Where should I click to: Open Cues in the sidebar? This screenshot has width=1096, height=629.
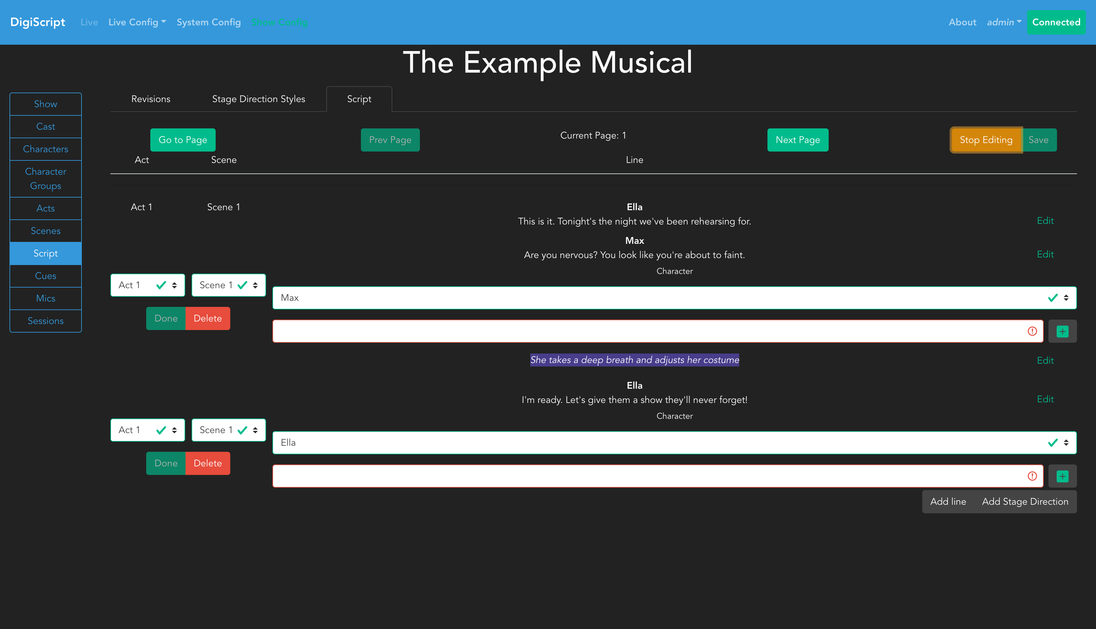[45, 276]
